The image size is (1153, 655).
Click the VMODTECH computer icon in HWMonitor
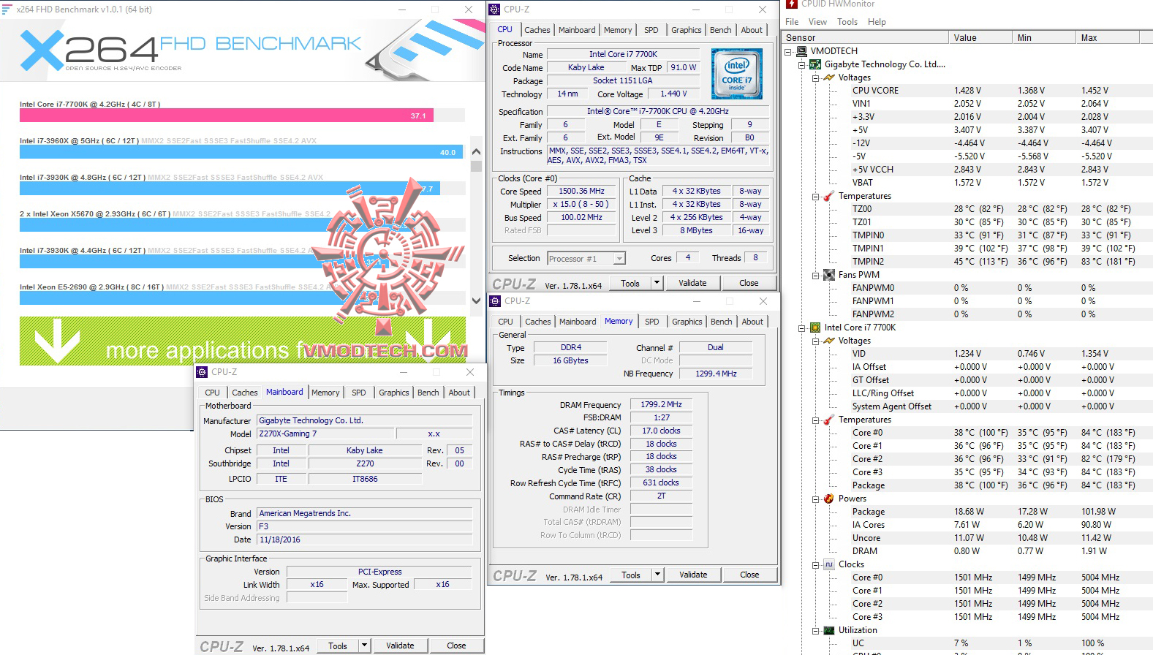(801, 51)
